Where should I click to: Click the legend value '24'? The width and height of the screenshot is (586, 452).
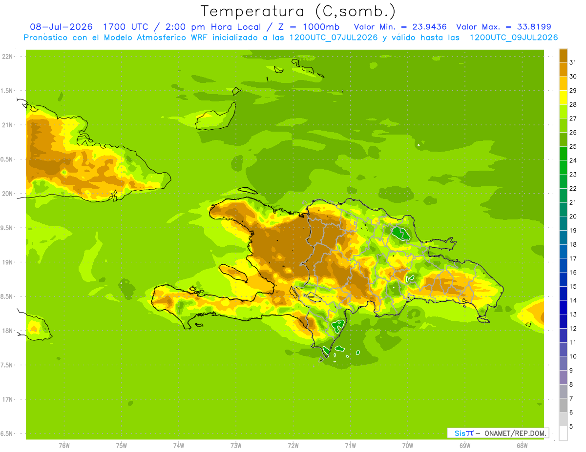point(572,160)
